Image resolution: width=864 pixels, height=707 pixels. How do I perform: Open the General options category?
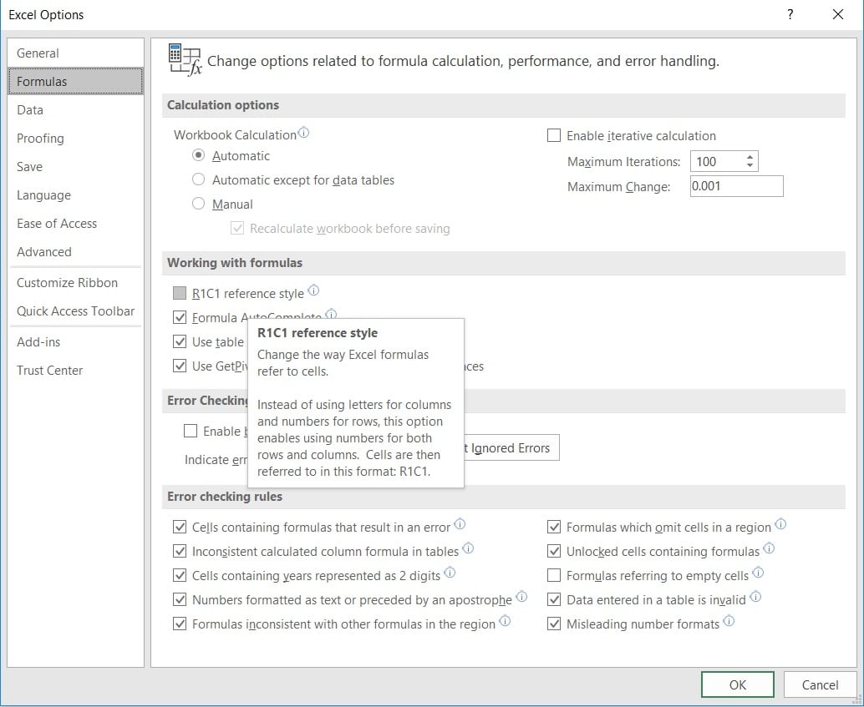coord(75,53)
